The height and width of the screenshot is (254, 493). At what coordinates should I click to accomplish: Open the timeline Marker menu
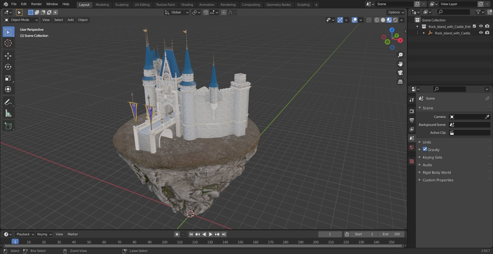[x=73, y=234]
